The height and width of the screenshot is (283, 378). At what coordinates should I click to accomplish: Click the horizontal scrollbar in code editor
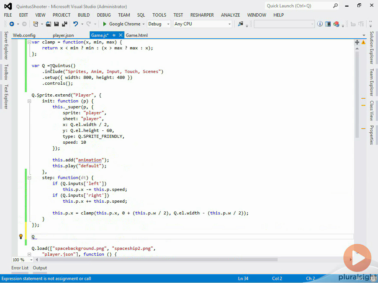159,260
